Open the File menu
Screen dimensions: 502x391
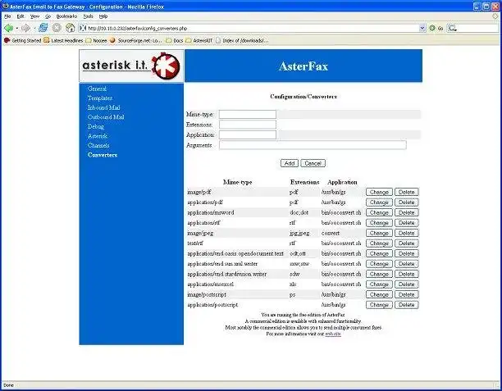tap(7, 16)
